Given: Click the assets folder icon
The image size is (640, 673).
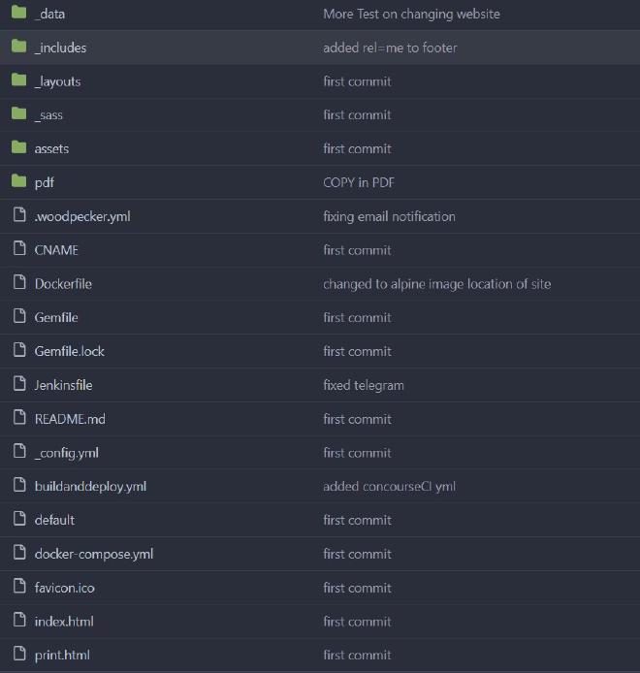Looking at the screenshot, I should 18,148.
